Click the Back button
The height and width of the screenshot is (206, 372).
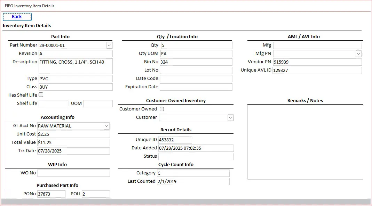click(17, 17)
